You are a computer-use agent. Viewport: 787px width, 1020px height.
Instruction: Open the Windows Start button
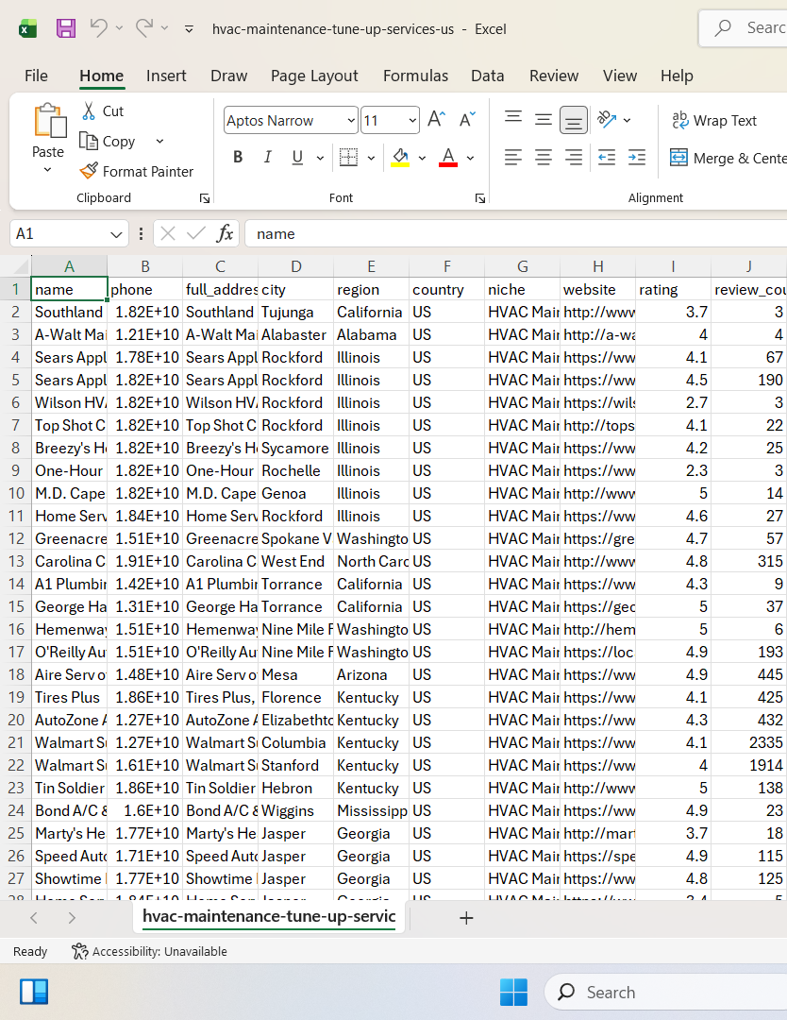click(x=513, y=992)
